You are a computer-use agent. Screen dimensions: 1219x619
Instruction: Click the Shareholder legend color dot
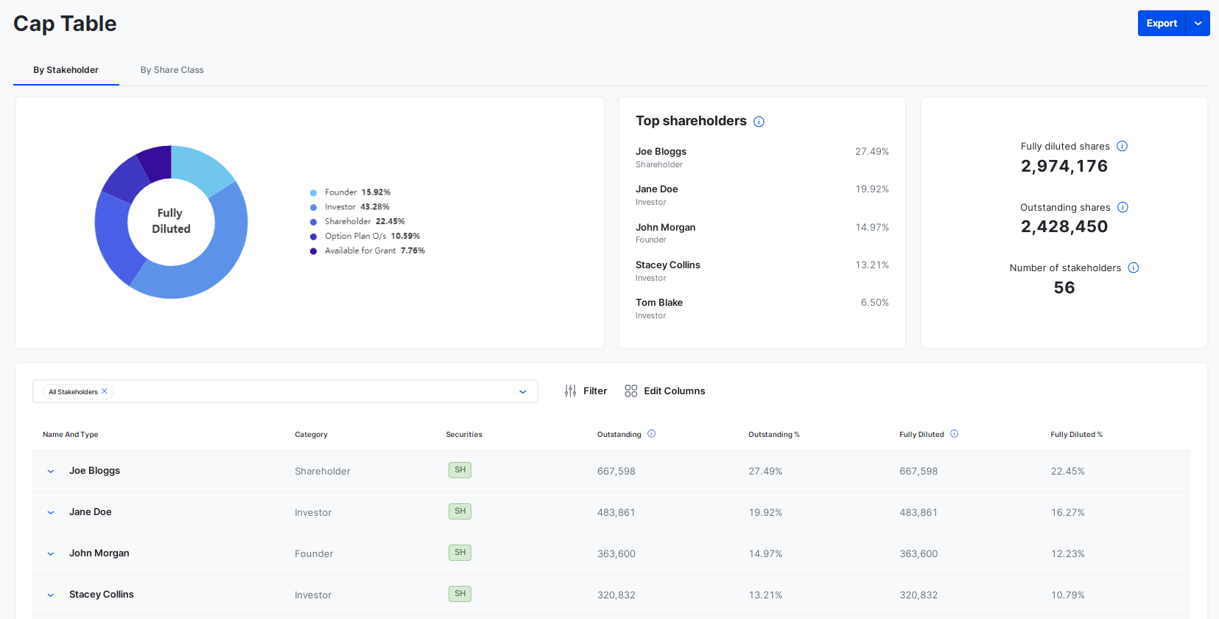(x=313, y=222)
